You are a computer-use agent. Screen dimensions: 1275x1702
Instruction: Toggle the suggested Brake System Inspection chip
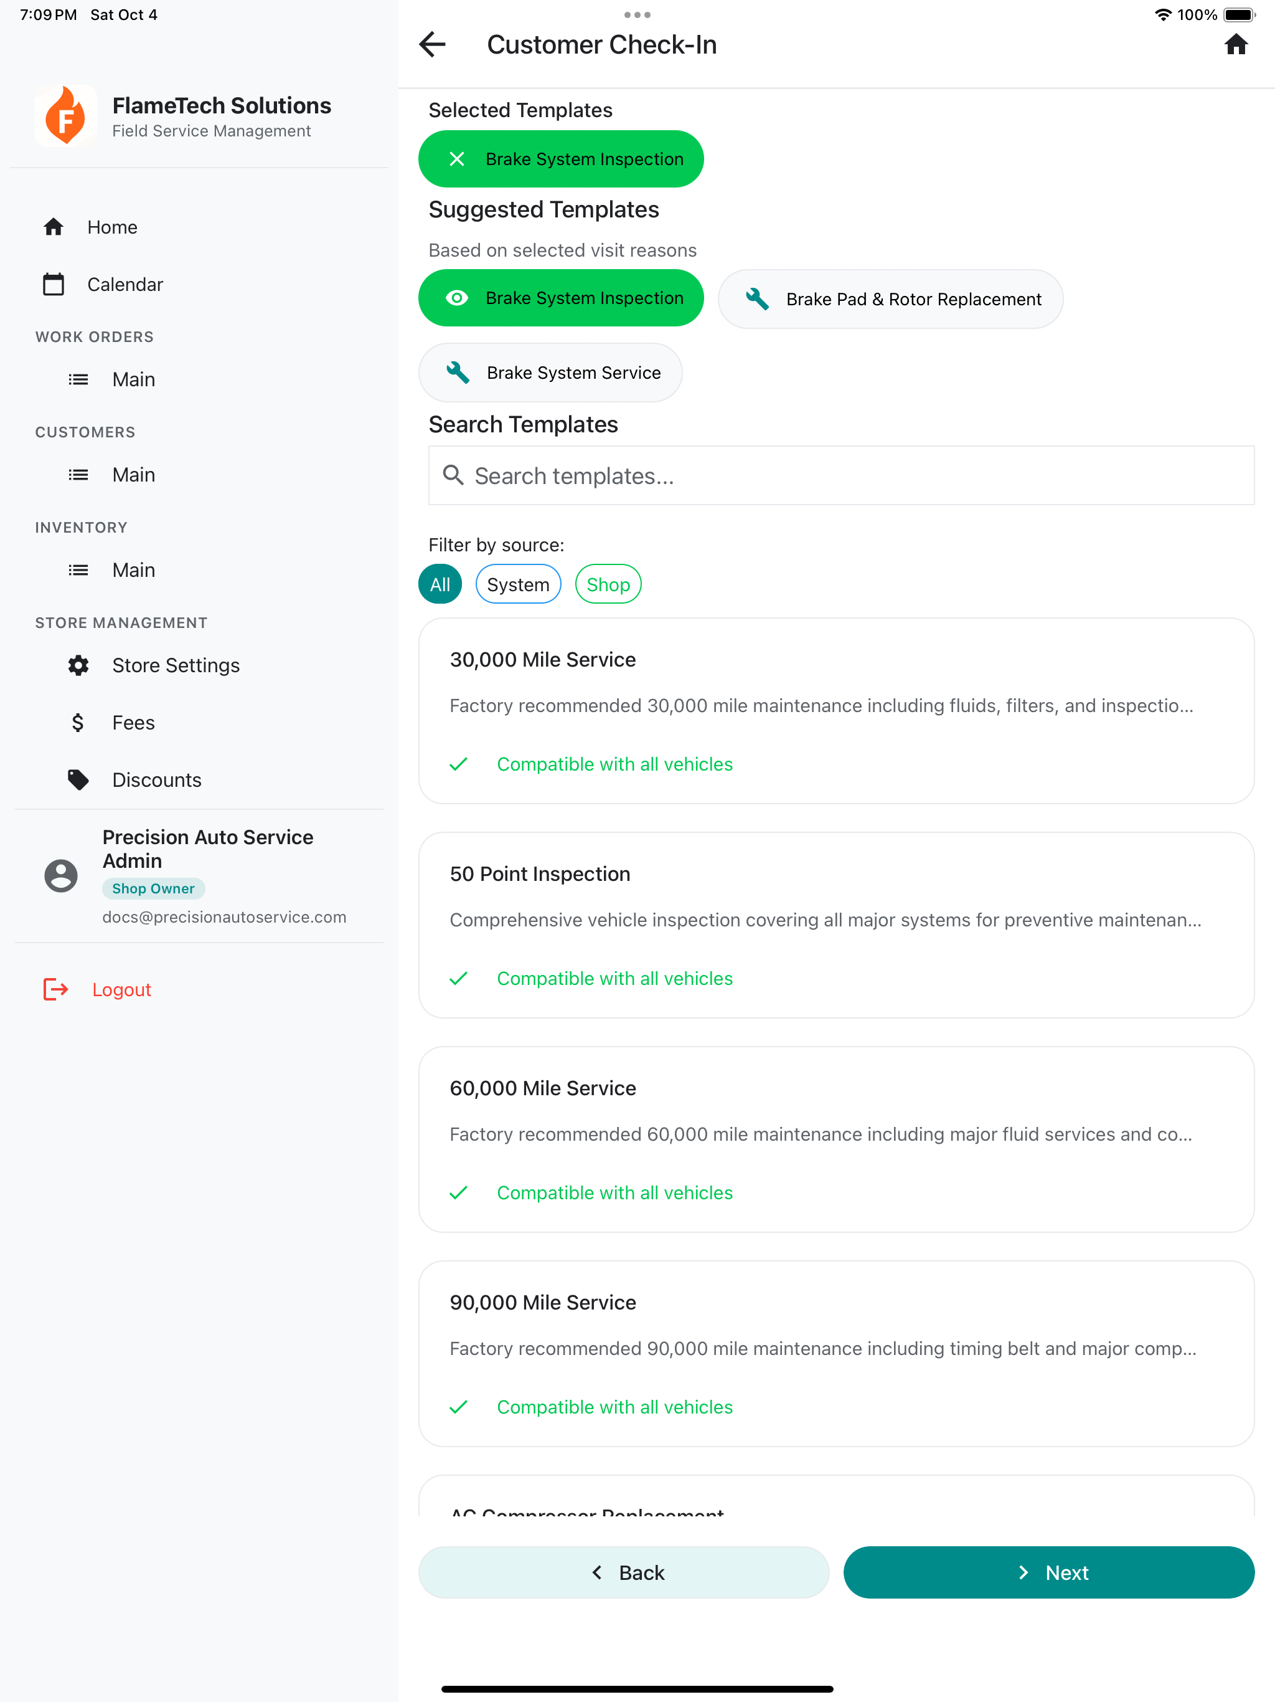tap(560, 298)
